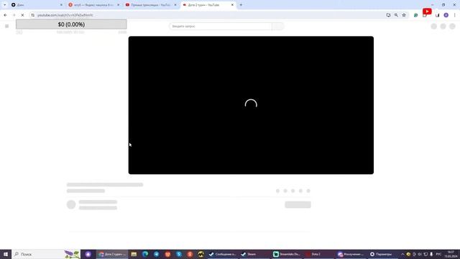The width and height of the screenshot is (460, 259).
Task: Open the zoom magnifier in address bar
Action: click(x=396, y=15)
